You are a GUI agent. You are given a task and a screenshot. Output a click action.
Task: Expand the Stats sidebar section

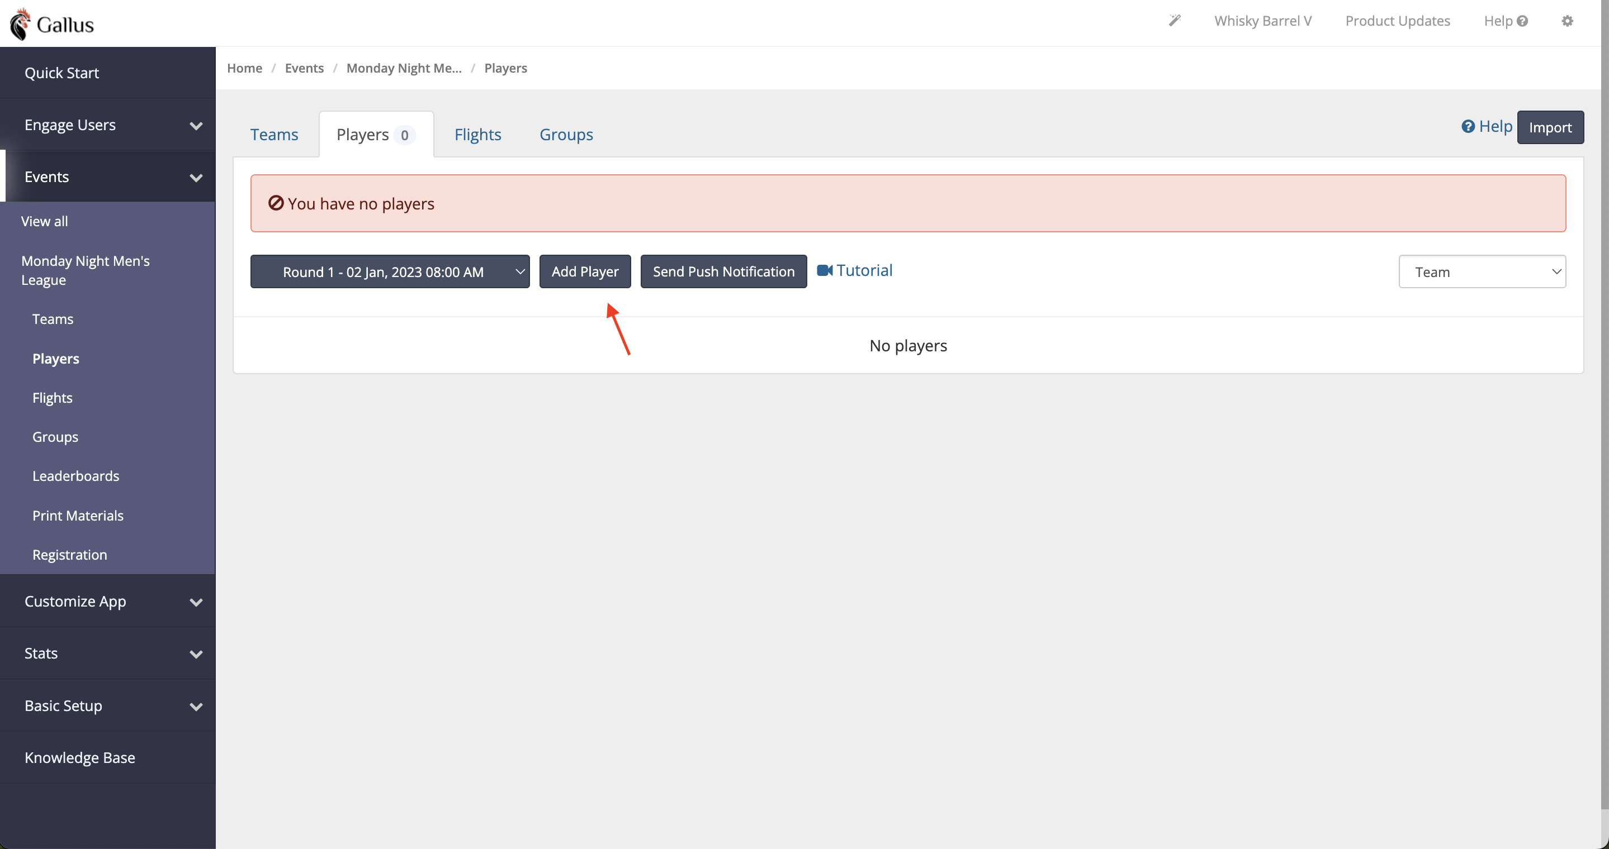pos(107,653)
